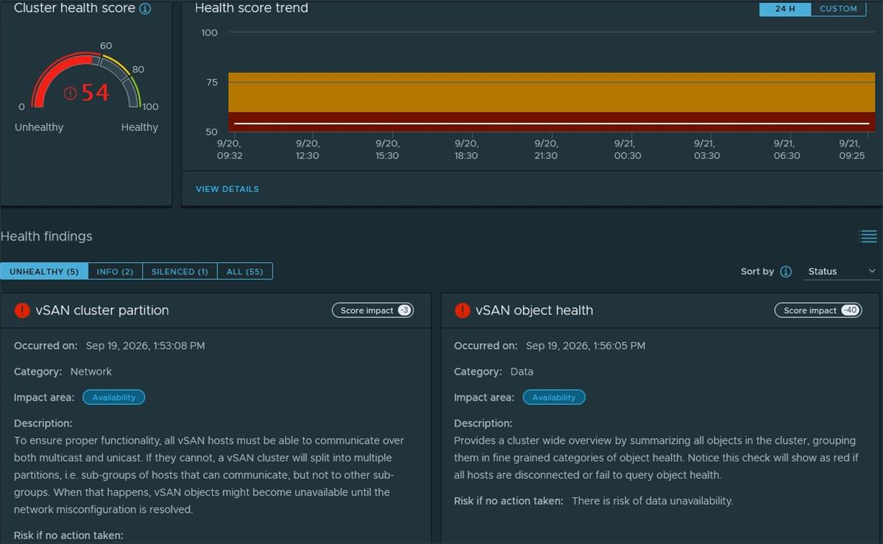Open the list view icon in Health findings
The height and width of the screenshot is (544, 883).
pos(868,236)
